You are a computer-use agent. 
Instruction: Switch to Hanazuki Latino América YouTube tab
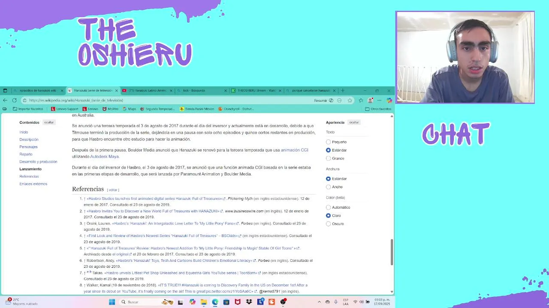(x=148, y=91)
